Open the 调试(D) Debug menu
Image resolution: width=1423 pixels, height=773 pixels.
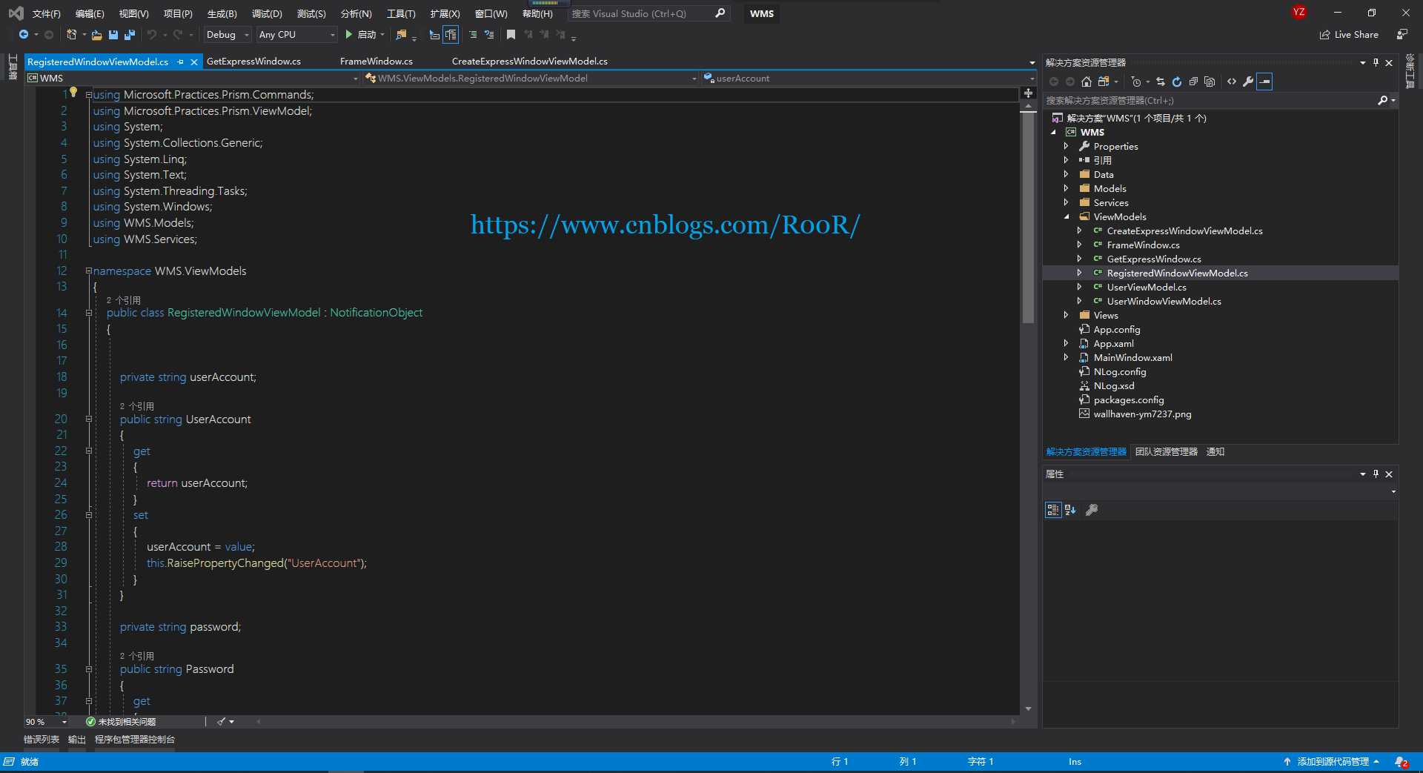pyautogui.click(x=267, y=13)
